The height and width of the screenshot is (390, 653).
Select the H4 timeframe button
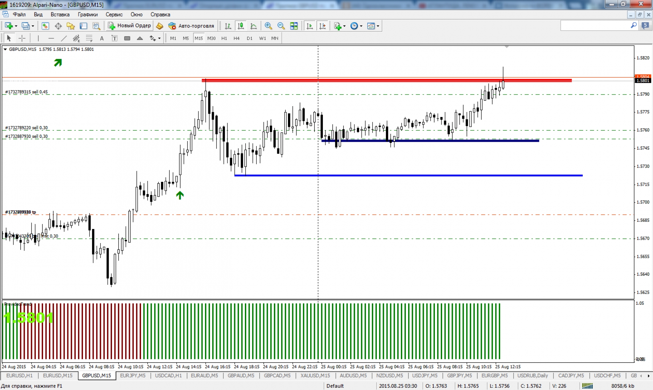point(236,38)
